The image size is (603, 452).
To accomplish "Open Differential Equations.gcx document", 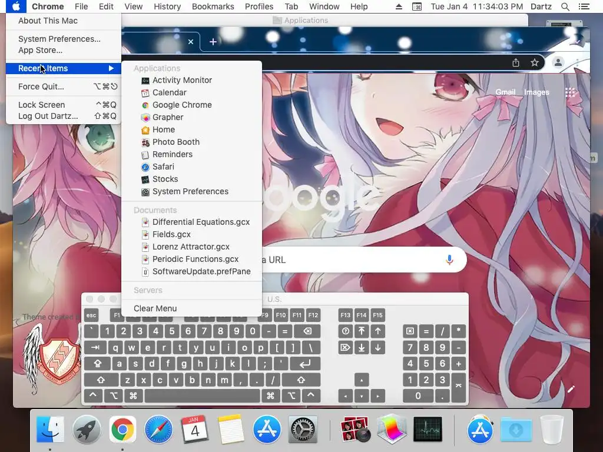I will point(191,222).
